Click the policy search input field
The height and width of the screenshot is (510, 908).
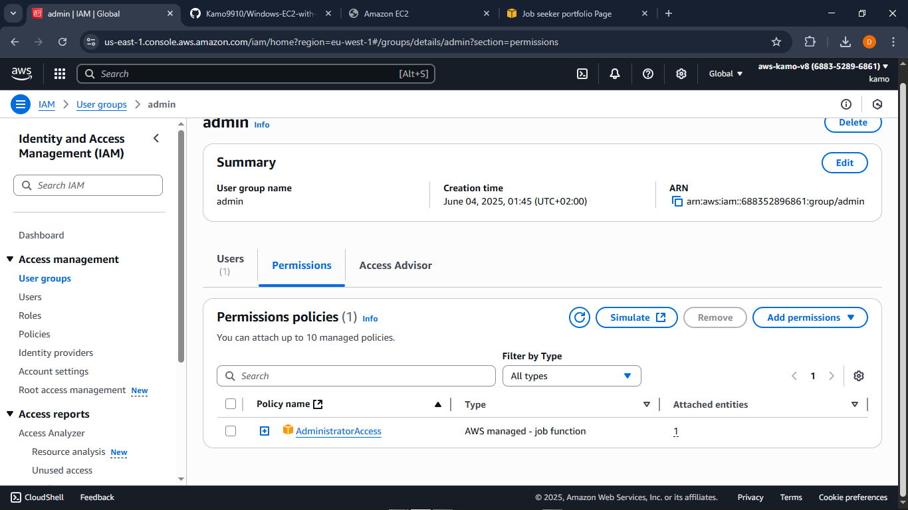356,376
